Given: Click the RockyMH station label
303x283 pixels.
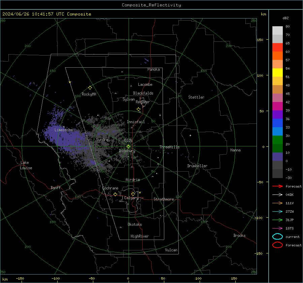Looking at the screenshot, I should click(89, 94).
